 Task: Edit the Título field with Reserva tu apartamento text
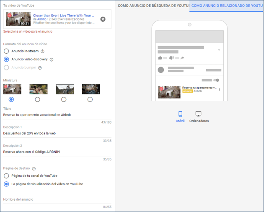(57, 115)
